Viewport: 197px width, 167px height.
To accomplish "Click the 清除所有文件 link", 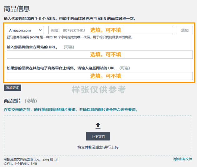I will point(182,159).
